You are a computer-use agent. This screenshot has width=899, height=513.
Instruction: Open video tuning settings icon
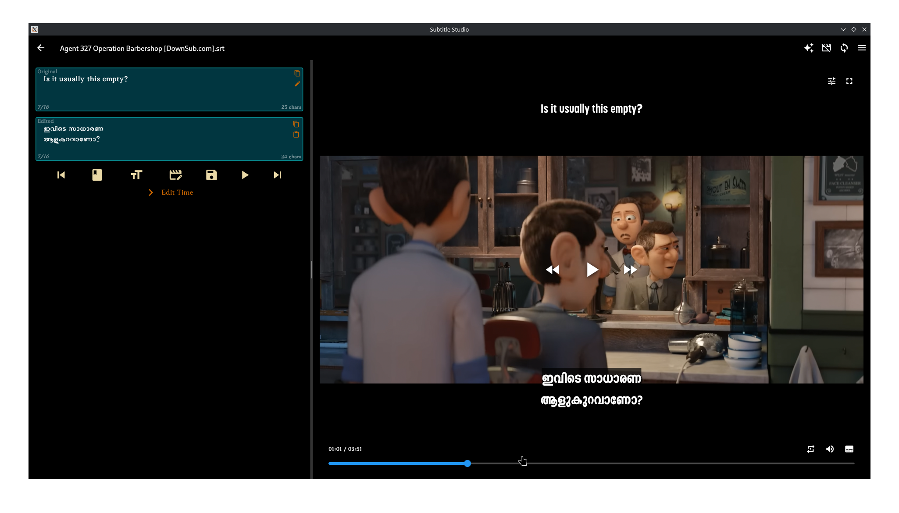(831, 81)
